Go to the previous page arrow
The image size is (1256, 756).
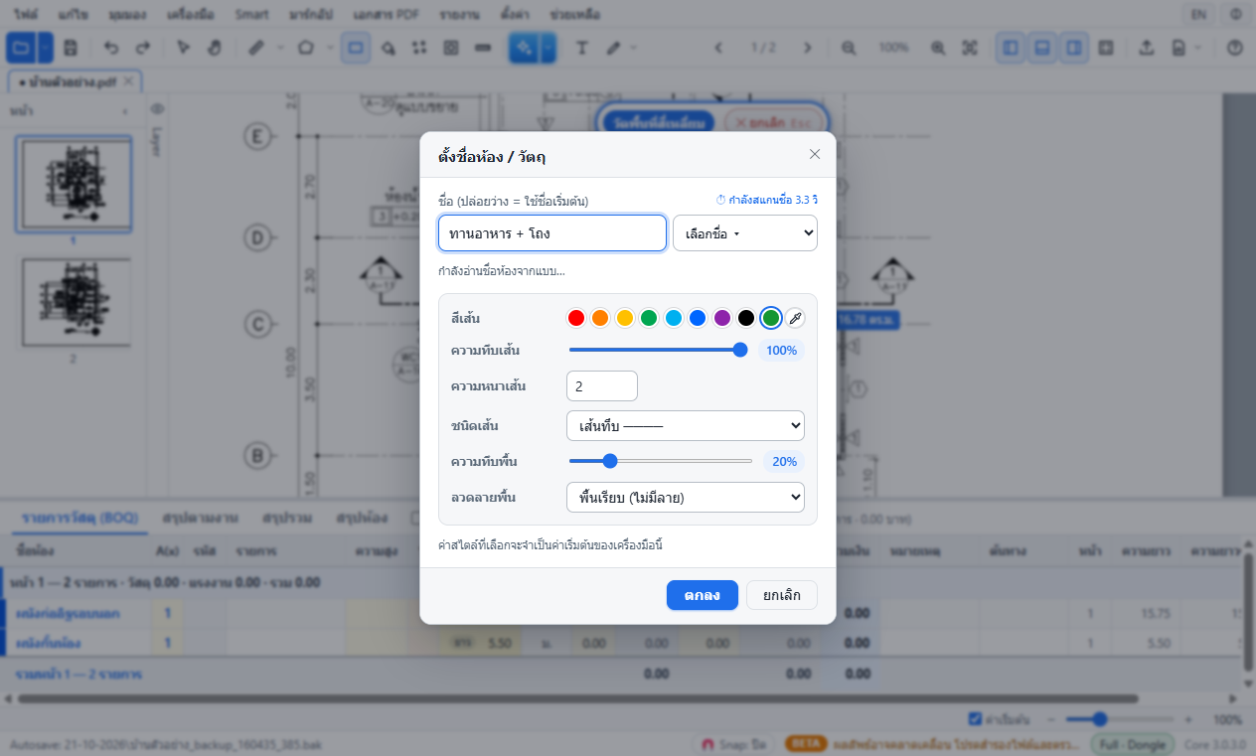[x=718, y=48]
